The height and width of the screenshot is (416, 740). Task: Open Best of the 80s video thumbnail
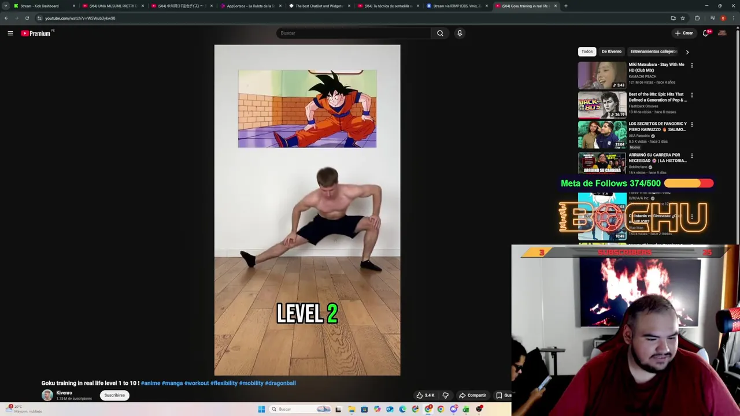pyautogui.click(x=602, y=105)
